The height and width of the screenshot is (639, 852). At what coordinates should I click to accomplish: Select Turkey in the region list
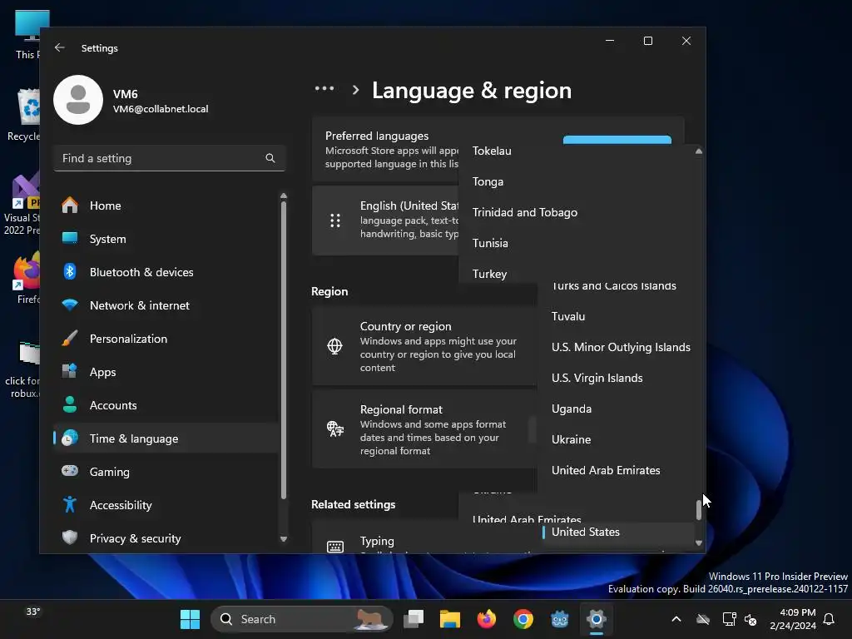pyautogui.click(x=489, y=274)
